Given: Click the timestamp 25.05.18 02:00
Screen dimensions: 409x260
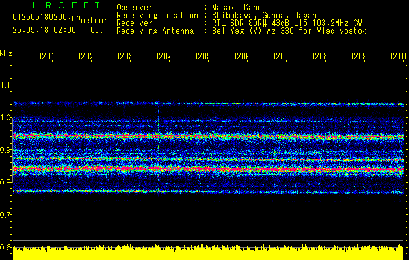Looking at the screenshot, I should click(44, 31).
